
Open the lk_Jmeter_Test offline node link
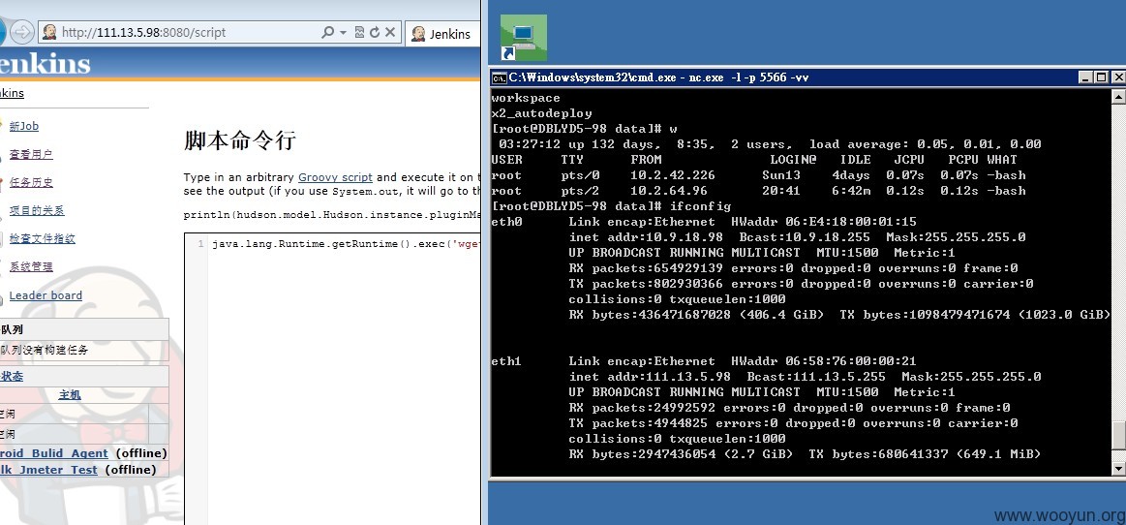click(x=48, y=470)
